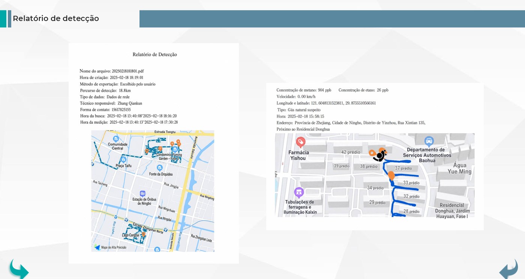This screenshot has width=525, height=279.
Task: Click the 39 prédio building label
Action: [342, 166]
